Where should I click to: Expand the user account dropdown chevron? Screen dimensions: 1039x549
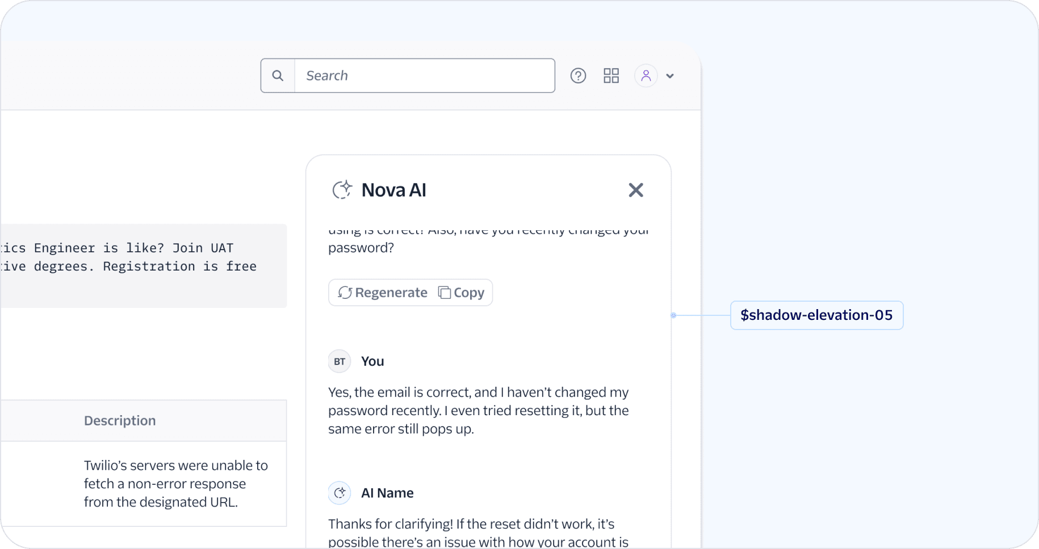670,76
